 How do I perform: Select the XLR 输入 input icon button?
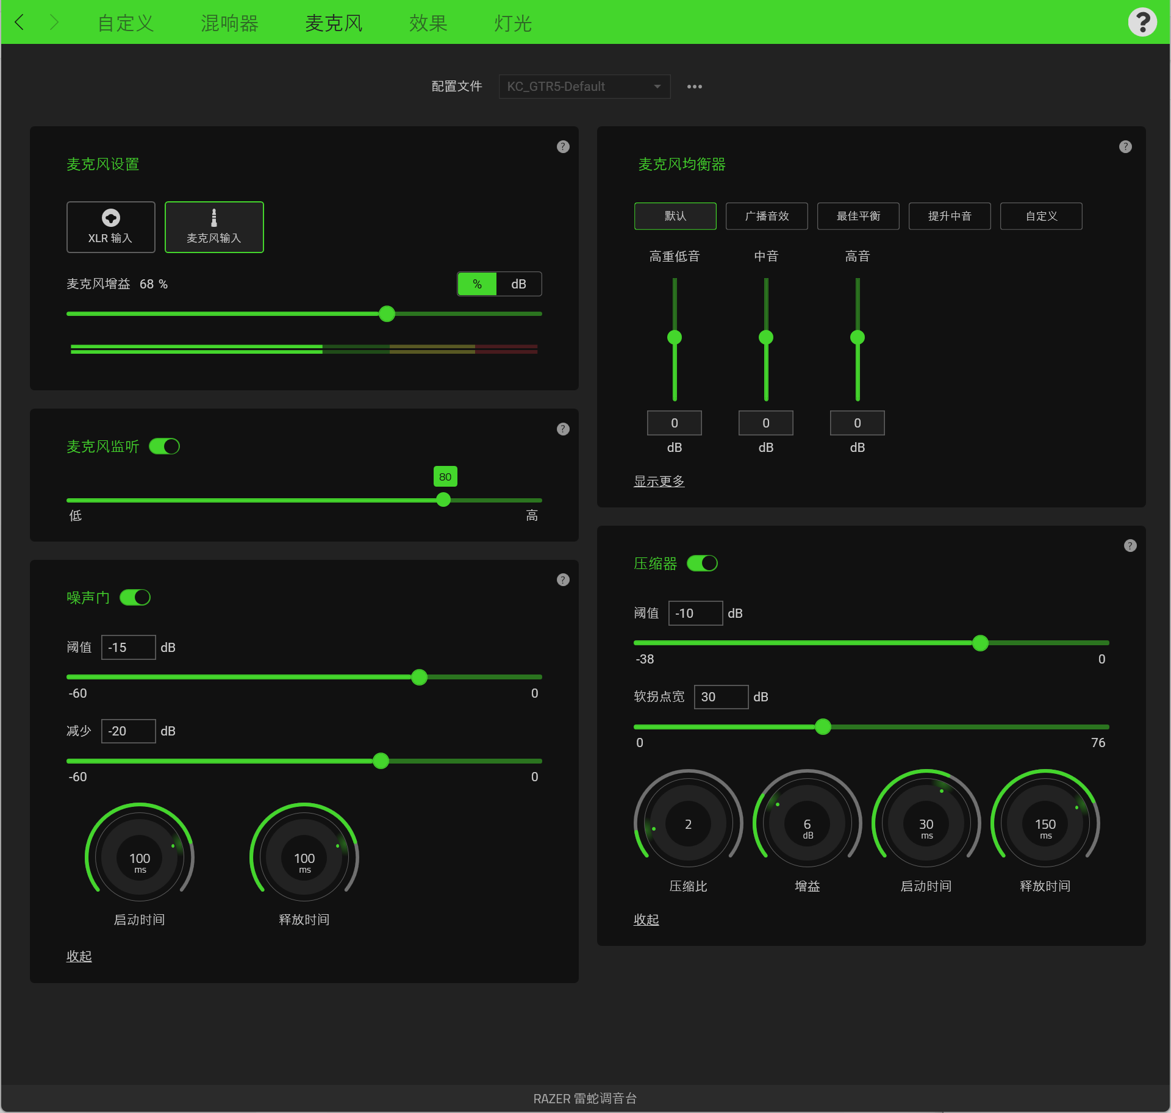click(110, 227)
